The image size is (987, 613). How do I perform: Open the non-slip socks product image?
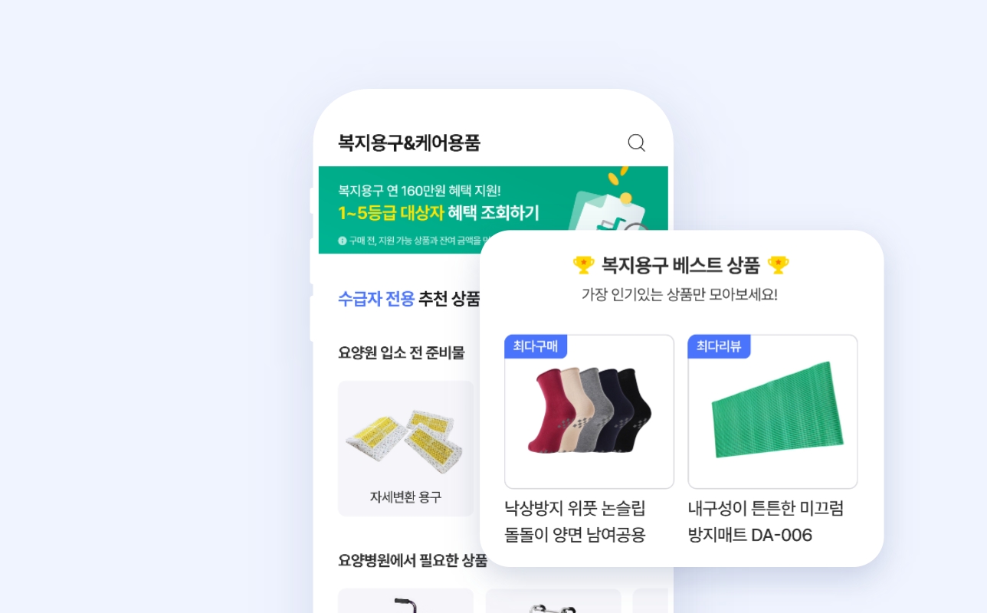tap(589, 411)
